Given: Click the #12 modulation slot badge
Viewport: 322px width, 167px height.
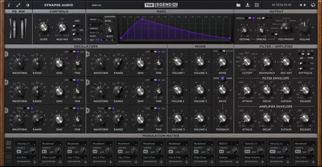Looking at the screenshot, I should tap(298, 151).
